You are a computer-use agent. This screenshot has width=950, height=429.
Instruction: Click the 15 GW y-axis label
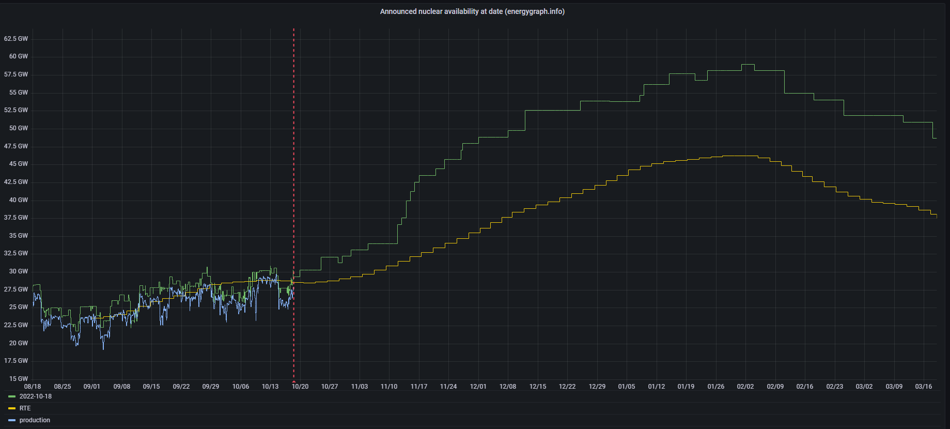(19, 379)
